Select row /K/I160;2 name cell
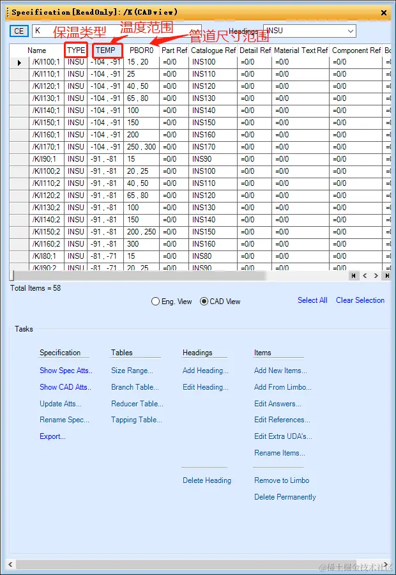Image resolution: width=396 pixels, height=575 pixels. (47, 244)
